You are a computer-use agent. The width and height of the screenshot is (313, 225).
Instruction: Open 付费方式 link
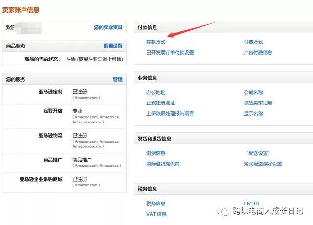coord(253,42)
